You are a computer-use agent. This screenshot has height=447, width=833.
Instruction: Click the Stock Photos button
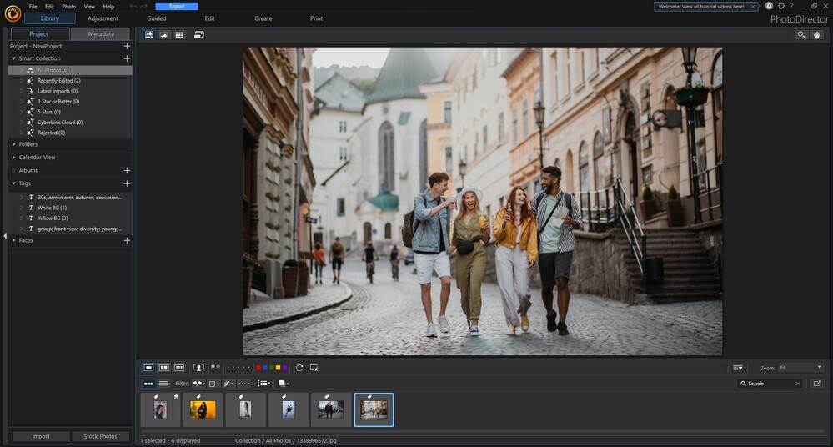point(101,436)
